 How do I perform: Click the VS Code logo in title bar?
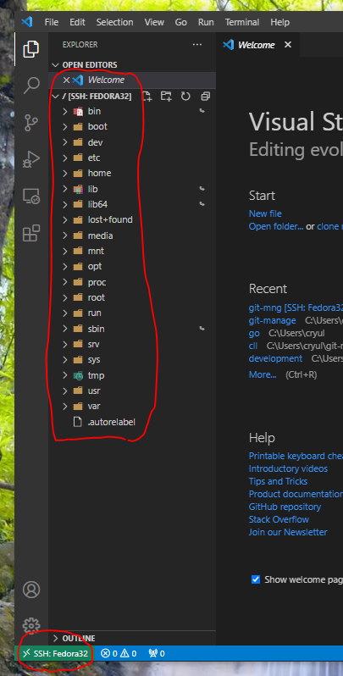pyautogui.click(x=27, y=22)
